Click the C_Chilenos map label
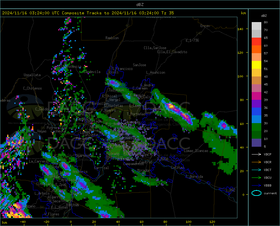This screenshot has height=226, width=280. [32, 88]
